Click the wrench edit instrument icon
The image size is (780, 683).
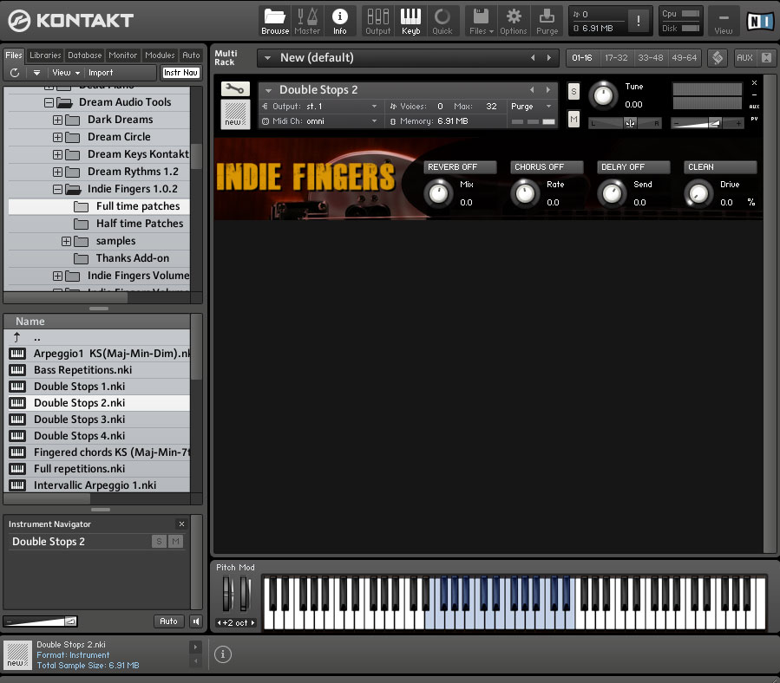[235, 89]
